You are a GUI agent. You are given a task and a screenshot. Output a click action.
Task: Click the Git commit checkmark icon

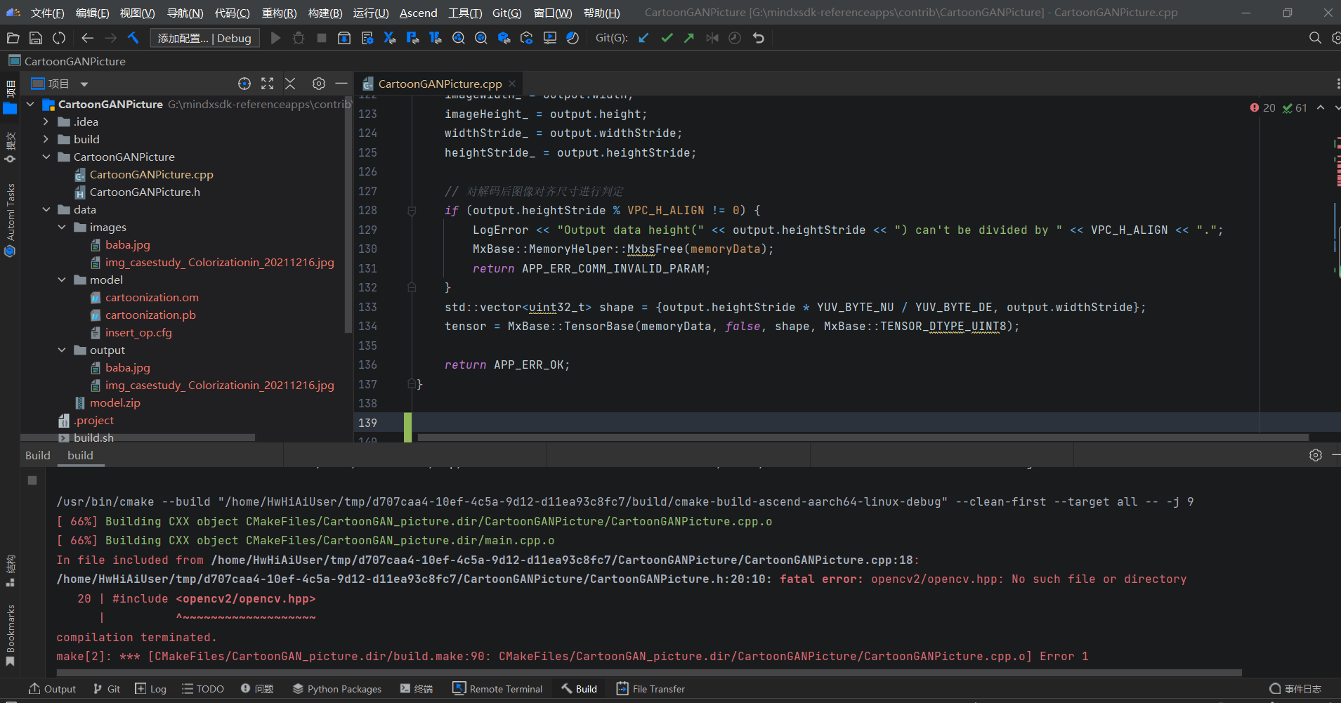667,38
